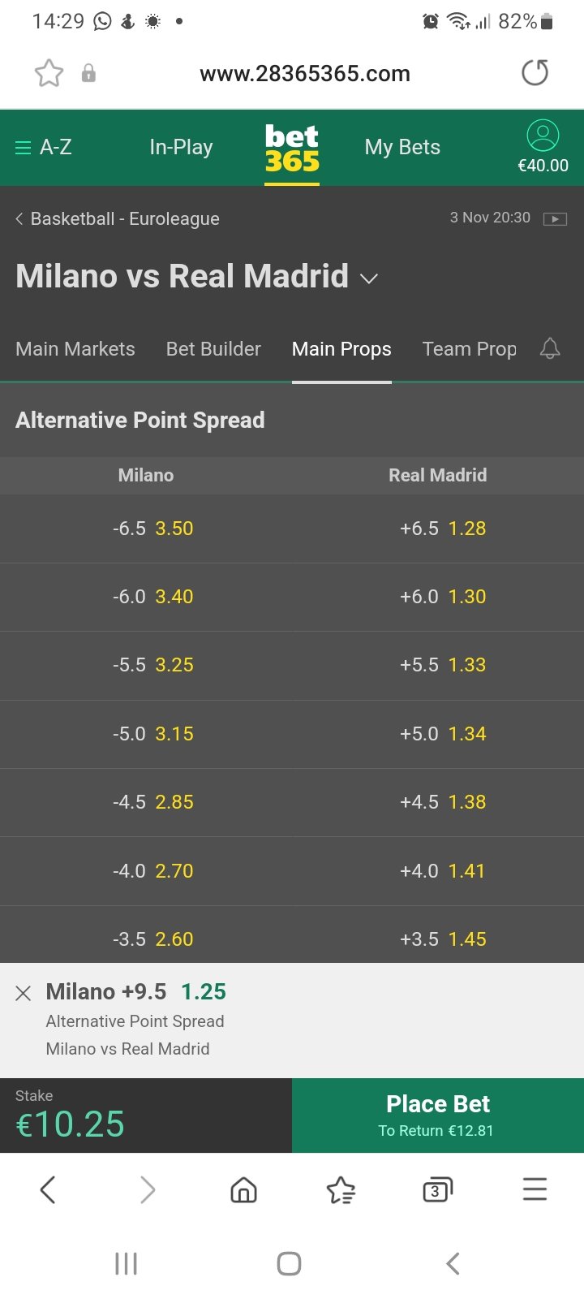
Task: Tap the live stream video icon
Action: tap(555, 218)
